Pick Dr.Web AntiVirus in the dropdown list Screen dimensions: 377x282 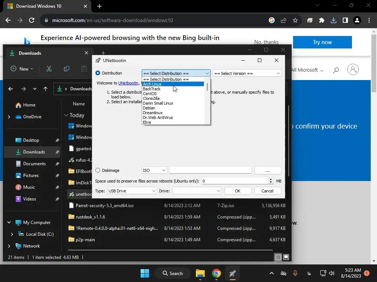coord(173,117)
